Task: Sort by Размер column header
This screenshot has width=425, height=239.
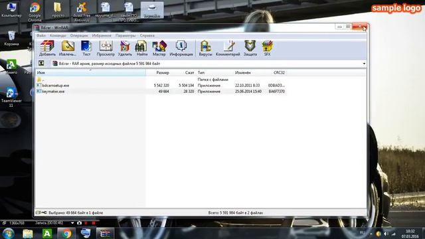Action: pyautogui.click(x=159, y=72)
